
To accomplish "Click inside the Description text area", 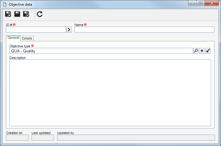I will point(110,93).
